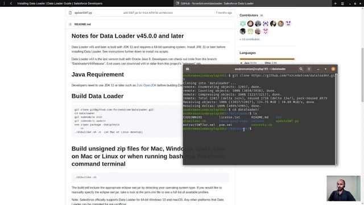364x205 pixels.
Task: Click 'mvn clean package -DskipTests' code line
Action: (x=97, y=125)
